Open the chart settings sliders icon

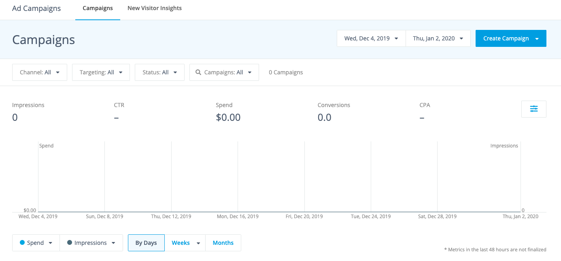point(533,109)
